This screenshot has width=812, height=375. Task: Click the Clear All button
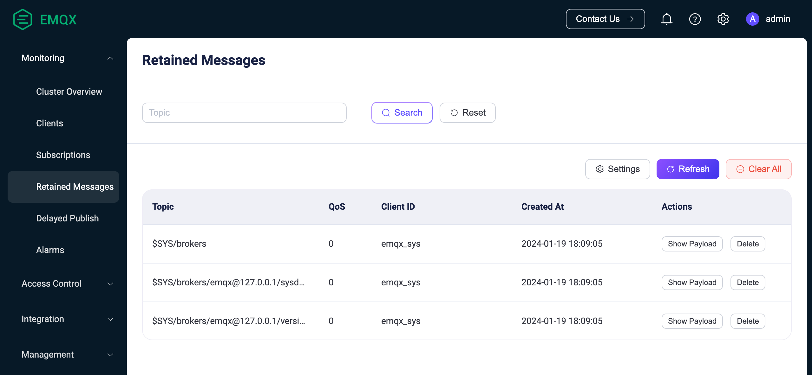758,169
